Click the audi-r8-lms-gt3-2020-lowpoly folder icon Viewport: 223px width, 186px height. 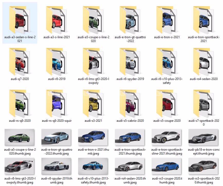point(93,62)
